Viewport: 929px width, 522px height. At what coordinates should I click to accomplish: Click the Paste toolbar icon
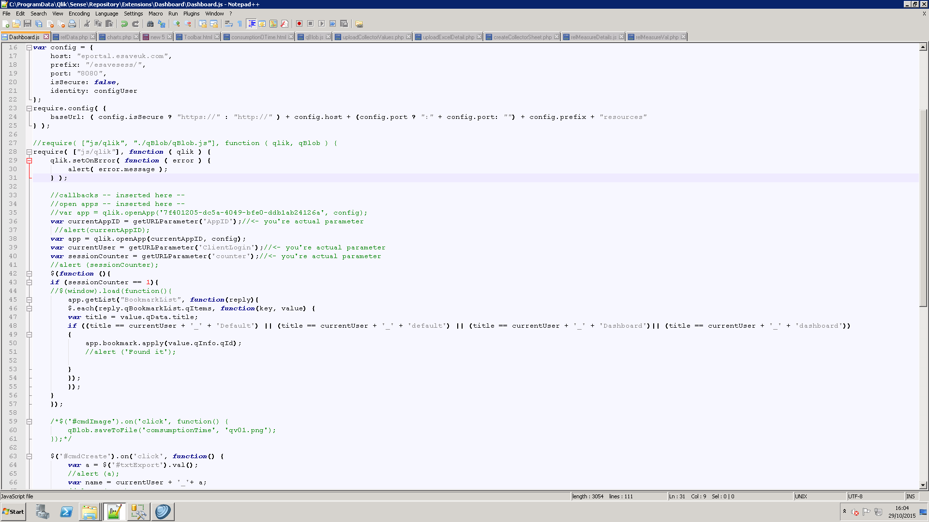pos(109,24)
